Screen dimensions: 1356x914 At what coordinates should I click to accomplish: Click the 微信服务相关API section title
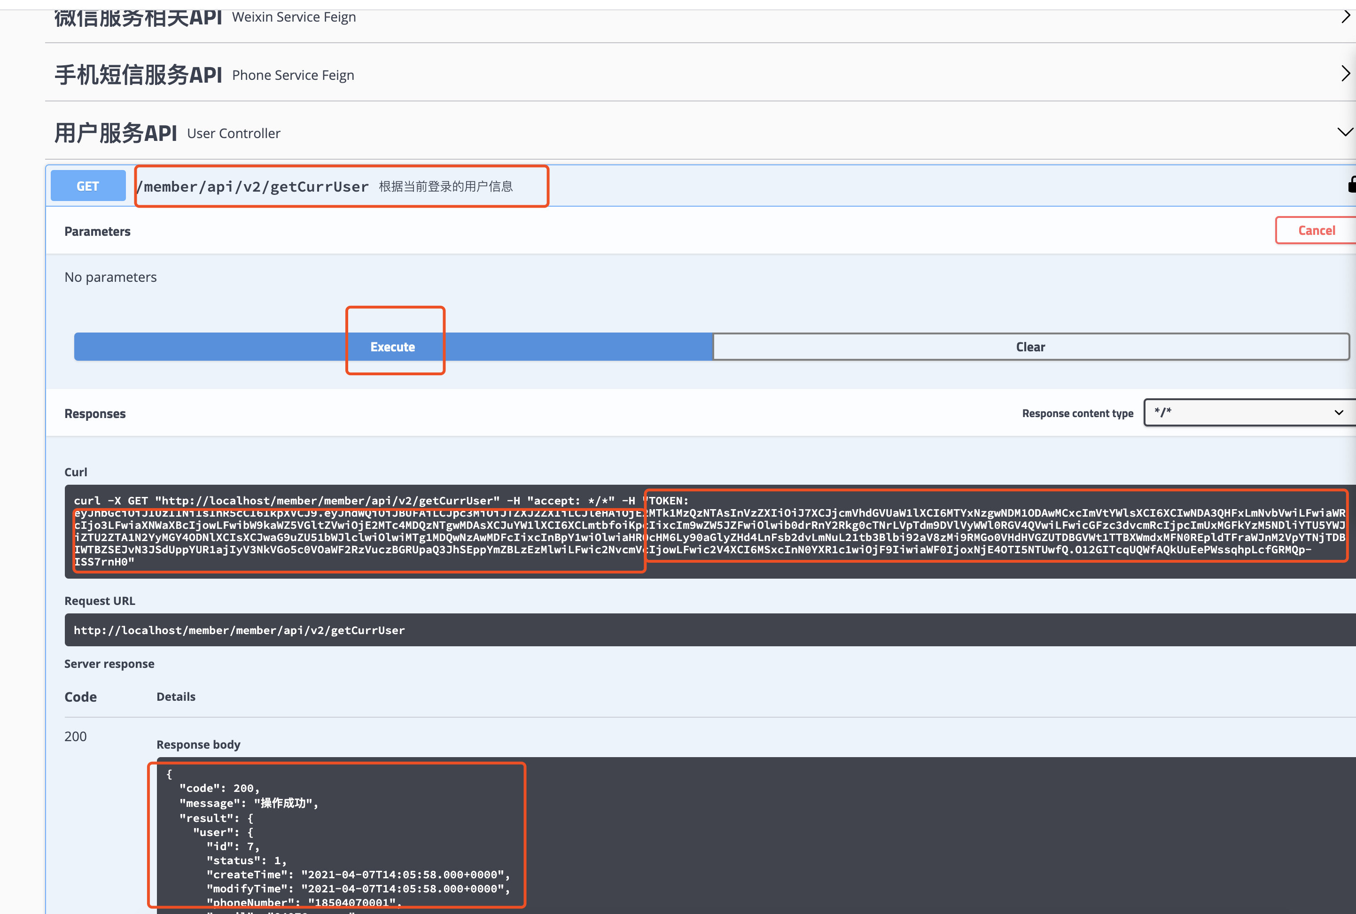(138, 17)
